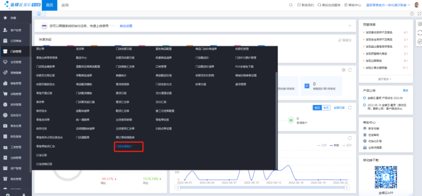Toggle 退货 series in chart legend
The image size is (422, 196).
point(347,145)
